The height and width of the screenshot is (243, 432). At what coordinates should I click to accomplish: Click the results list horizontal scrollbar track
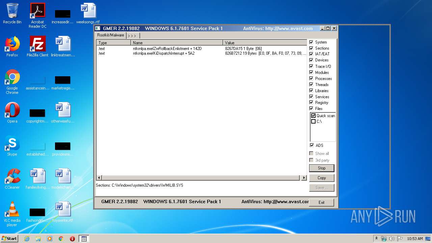201,178
